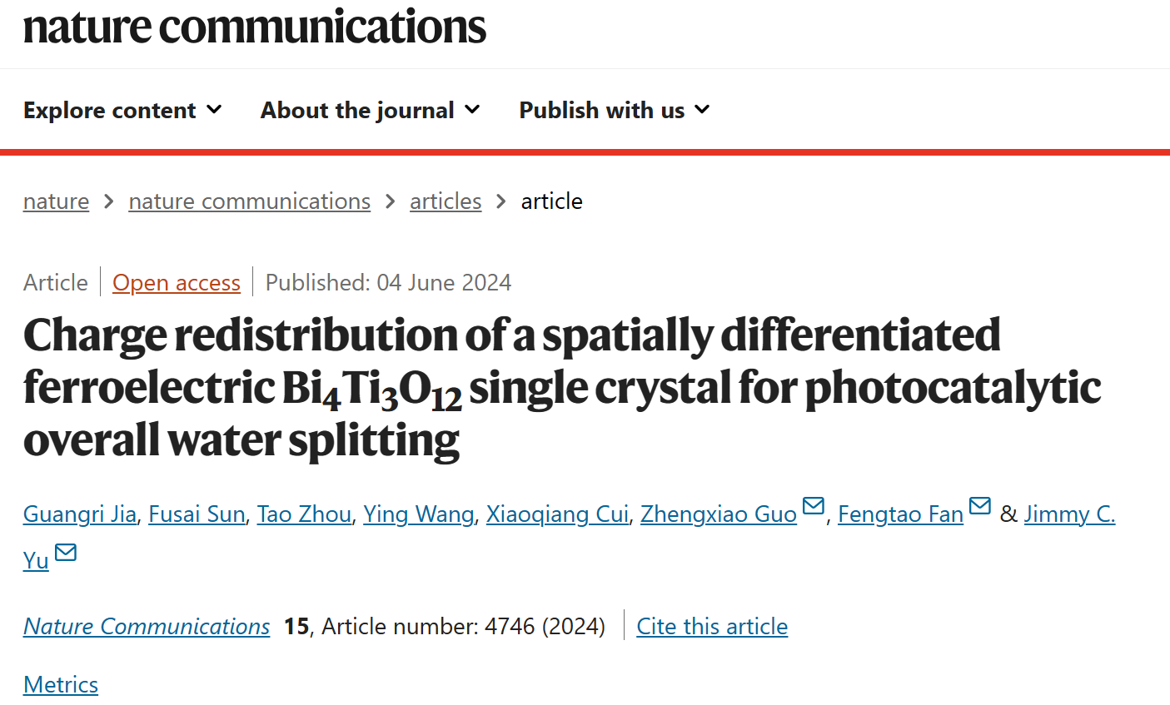Image resolution: width=1170 pixels, height=705 pixels.
Task: Click the nature communications logo
Action: click(254, 27)
